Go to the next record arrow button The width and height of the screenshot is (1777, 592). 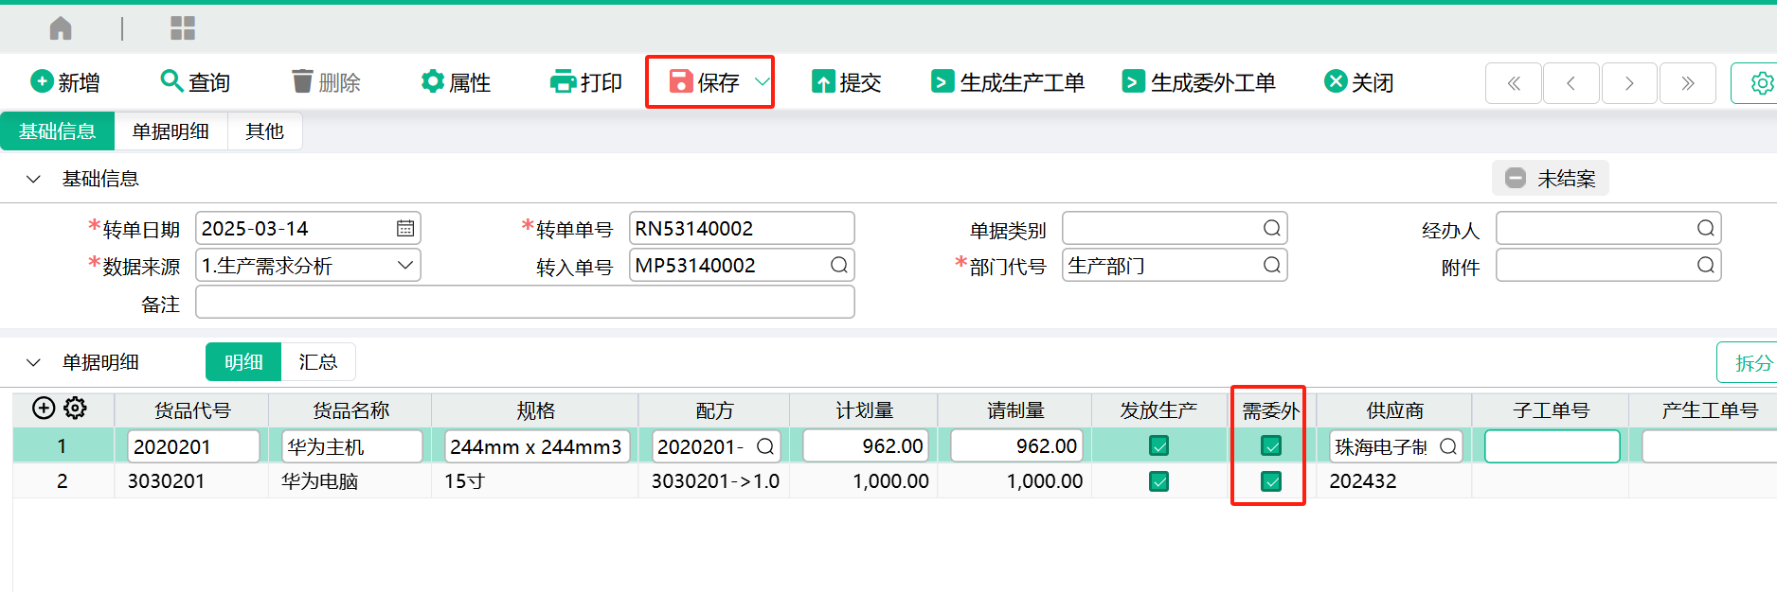(1628, 83)
